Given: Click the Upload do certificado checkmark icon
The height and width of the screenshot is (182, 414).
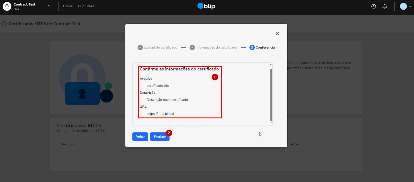Looking at the screenshot, I should click(x=140, y=48).
